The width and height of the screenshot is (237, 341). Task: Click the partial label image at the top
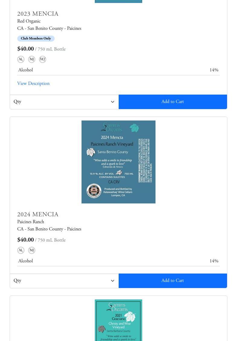tap(118, 1)
